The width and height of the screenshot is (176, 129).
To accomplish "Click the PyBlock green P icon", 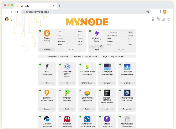I will (67, 93).
